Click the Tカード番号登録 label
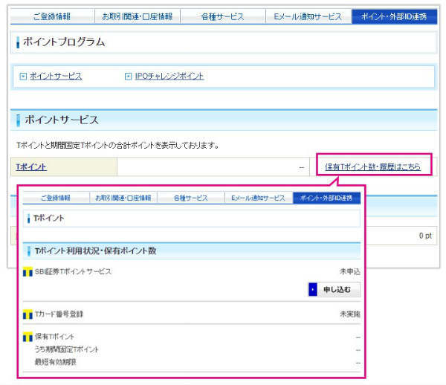This screenshot has width=446, height=385. (x=59, y=314)
